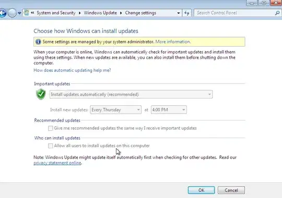This screenshot has width=282, height=198.
Task: Go to System and Security breadcrumb
Action: 56,13
